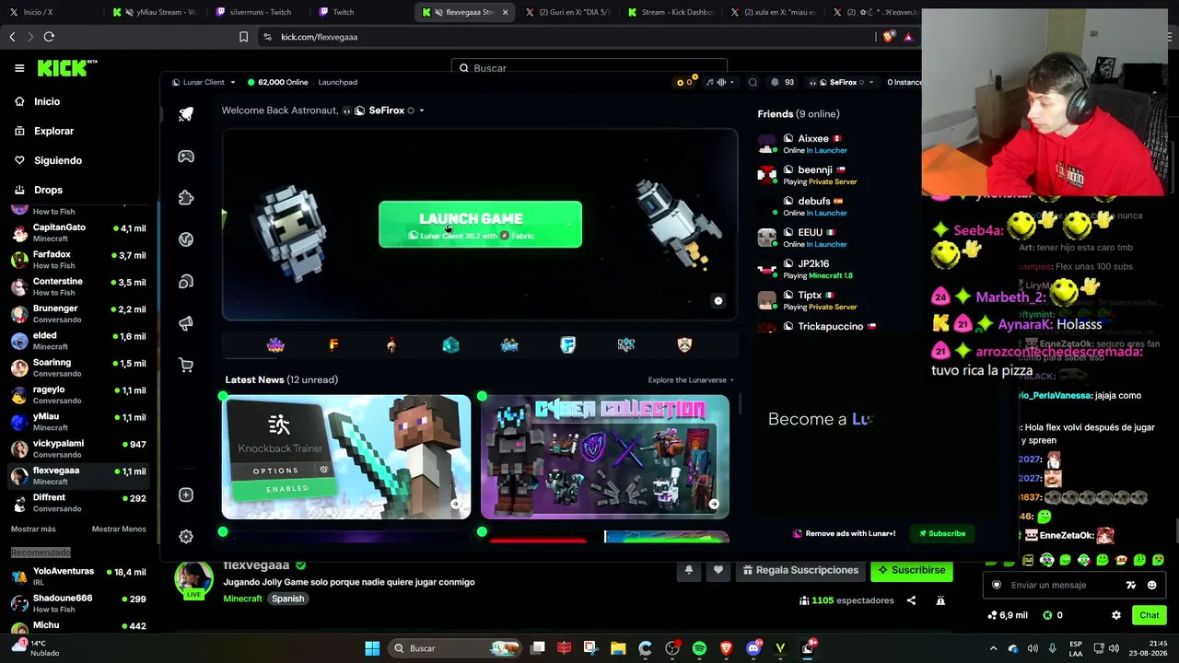Image resolution: width=1179 pixels, height=663 pixels.
Task: Click the Kick search field
Action: coord(589,68)
